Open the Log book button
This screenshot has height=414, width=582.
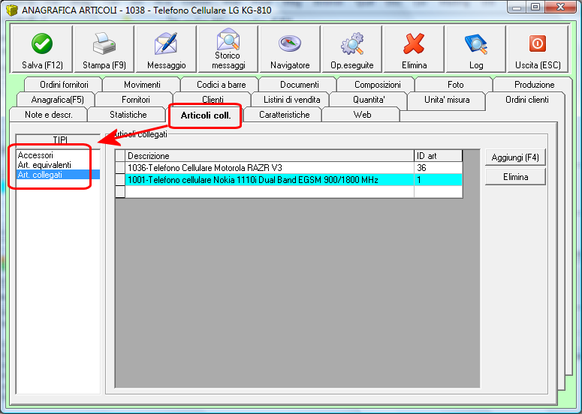(476, 49)
